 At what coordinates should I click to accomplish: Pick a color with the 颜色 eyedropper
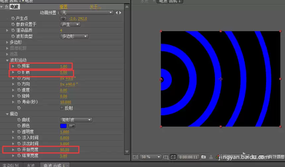(72, 126)
